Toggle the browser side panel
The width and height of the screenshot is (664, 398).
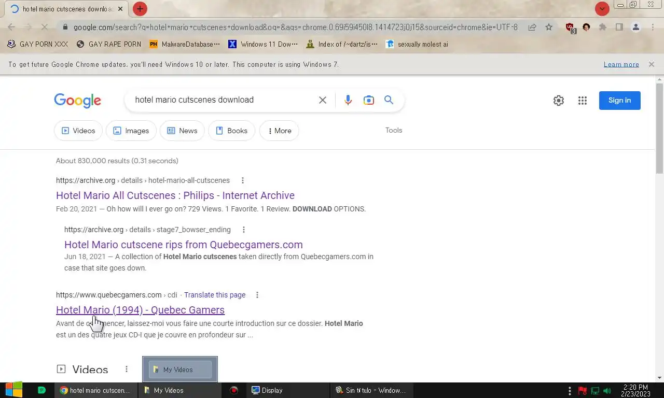tap(619, 27)
